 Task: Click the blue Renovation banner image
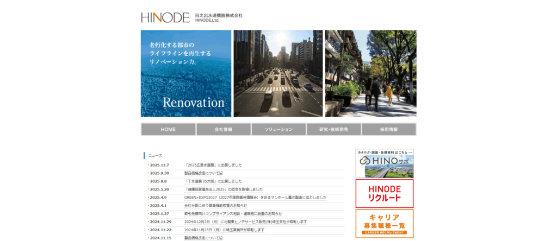tap(186, 73)
